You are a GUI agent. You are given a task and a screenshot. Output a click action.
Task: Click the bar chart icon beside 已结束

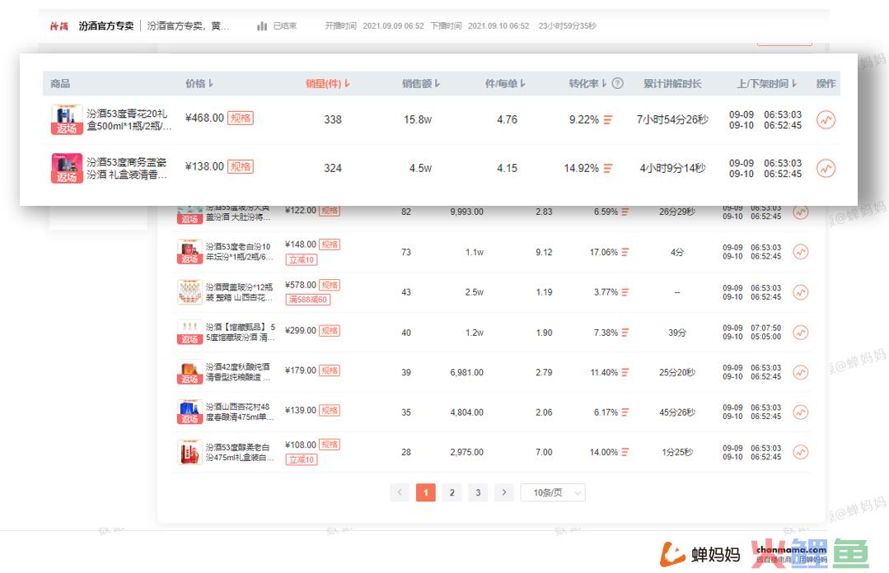(261, 26)
